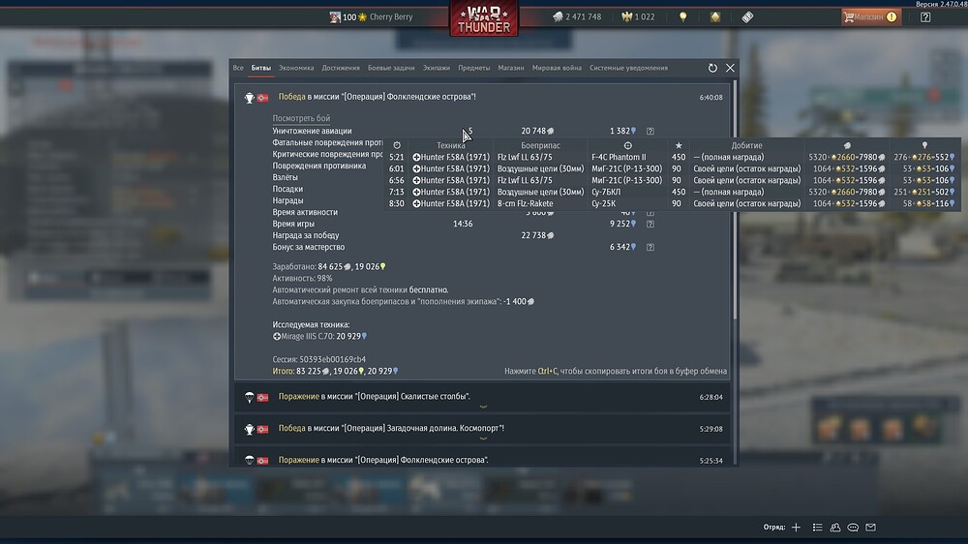The height and width of the screenshot is (544, 968).
Task: Open the Магазин shop cart button
Action: point(871,17)
